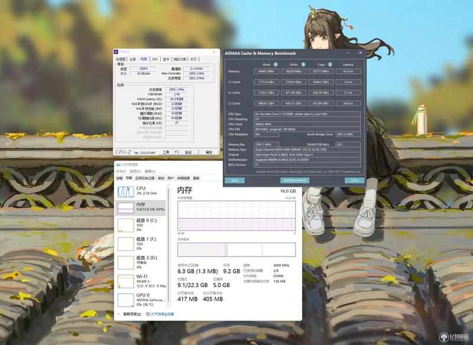This screenshot has height=345, width=473.
Task: Open the 打开资源监视器 link
Action: 163,314
